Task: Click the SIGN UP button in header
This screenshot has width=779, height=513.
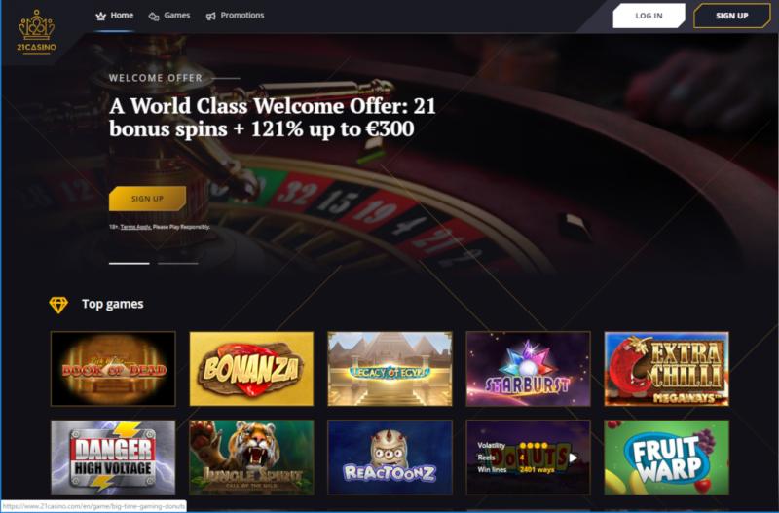Action: pos(732,16)
